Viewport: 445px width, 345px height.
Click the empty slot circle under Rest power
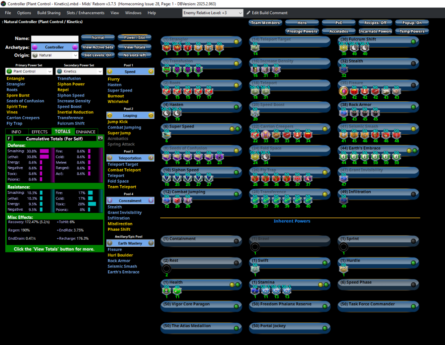tap(166, 269)
